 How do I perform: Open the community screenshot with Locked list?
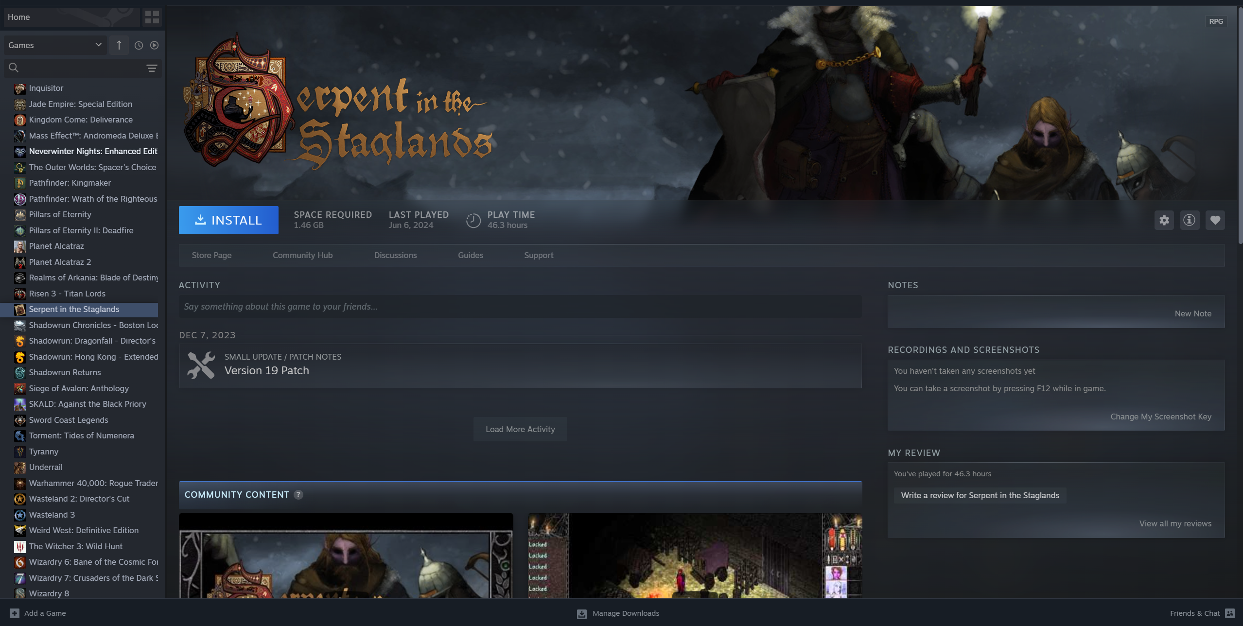[695, 556]
